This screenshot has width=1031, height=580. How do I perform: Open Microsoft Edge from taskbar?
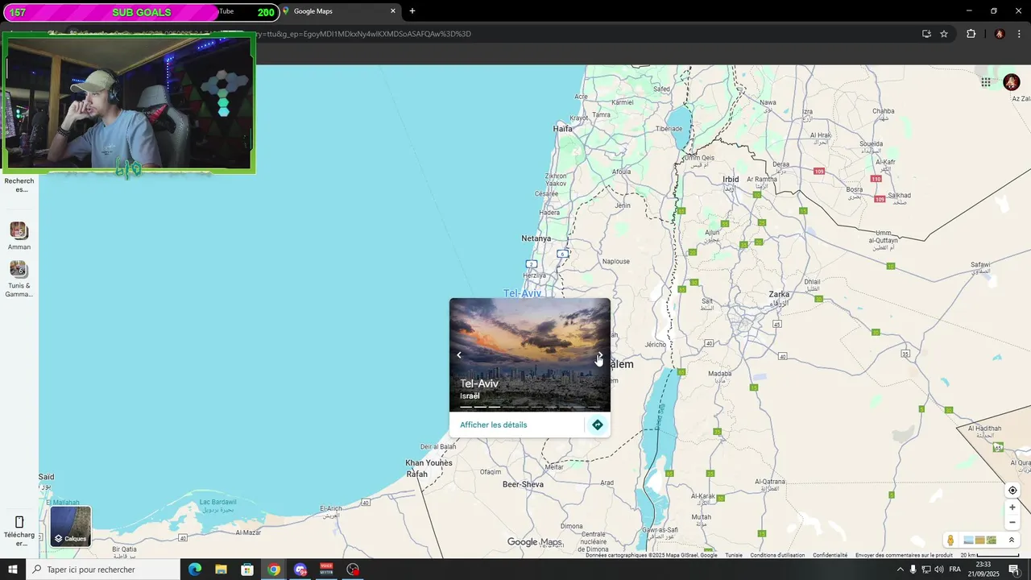click(194, 570)
